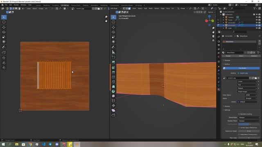Screen dimensions: 262x147
Task: Select the Rotate tool in 3D viewport toolbar
Action: click(x=113, y=32)
